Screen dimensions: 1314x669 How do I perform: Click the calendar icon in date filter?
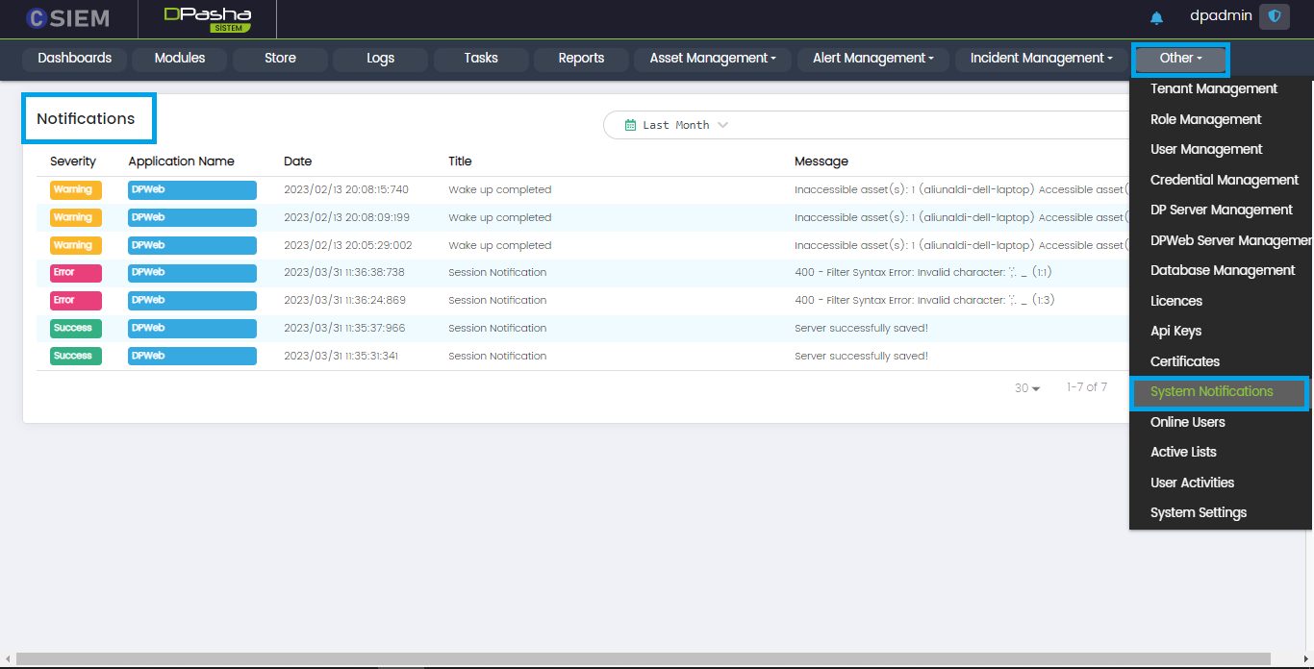630,125
